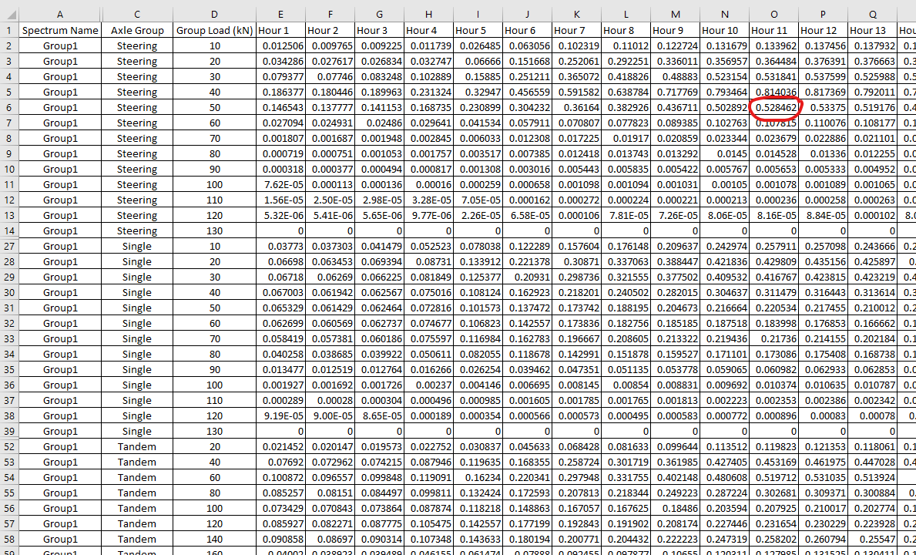The height and width of the screenshot is (555, 916).
Task: Select the Steering cell in row 2
Action: pyautogui.click(x=137, y=45)
